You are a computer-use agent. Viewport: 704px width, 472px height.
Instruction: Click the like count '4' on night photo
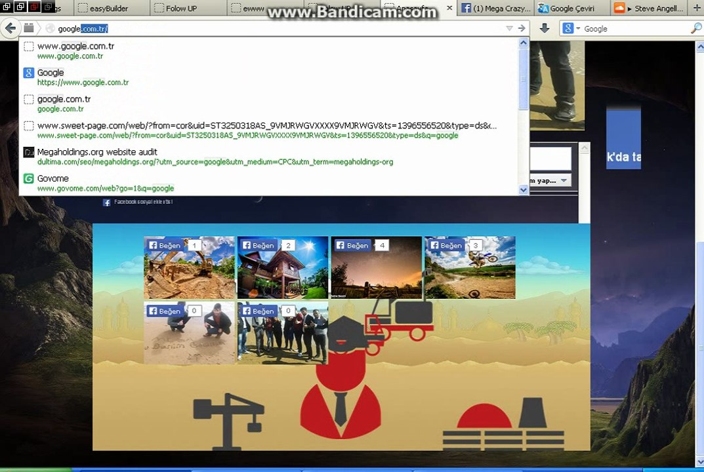tap(382, 245)
